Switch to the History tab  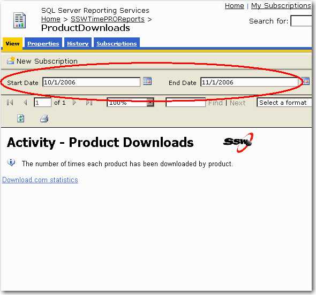point(78,43)
